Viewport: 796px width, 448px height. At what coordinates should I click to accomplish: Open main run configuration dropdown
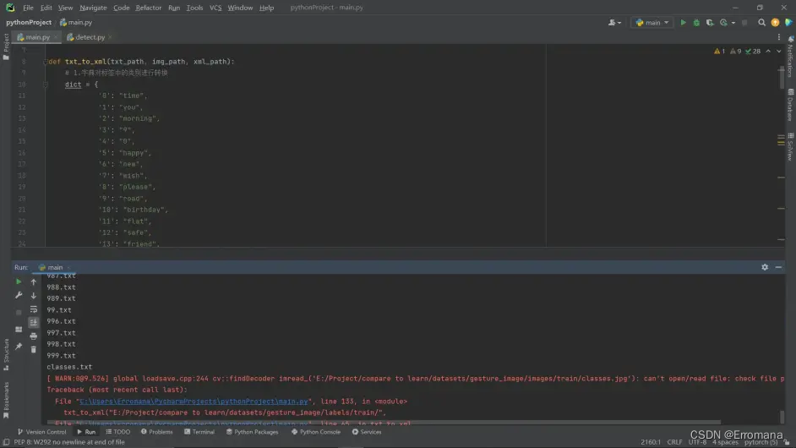tap(652, 22)
